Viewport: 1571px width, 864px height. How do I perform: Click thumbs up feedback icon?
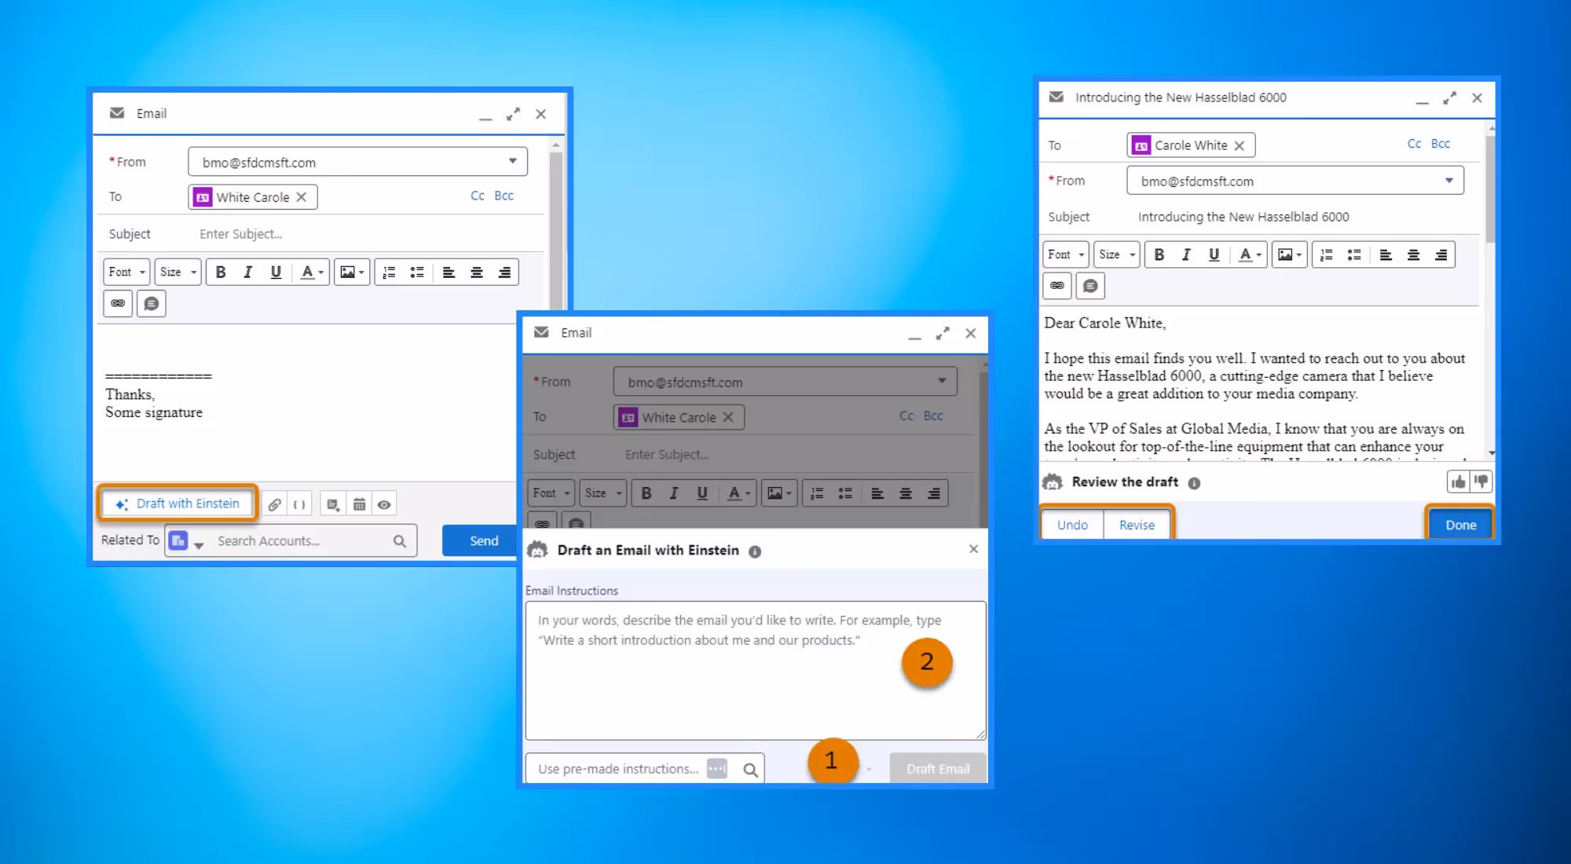(1458, 481)
